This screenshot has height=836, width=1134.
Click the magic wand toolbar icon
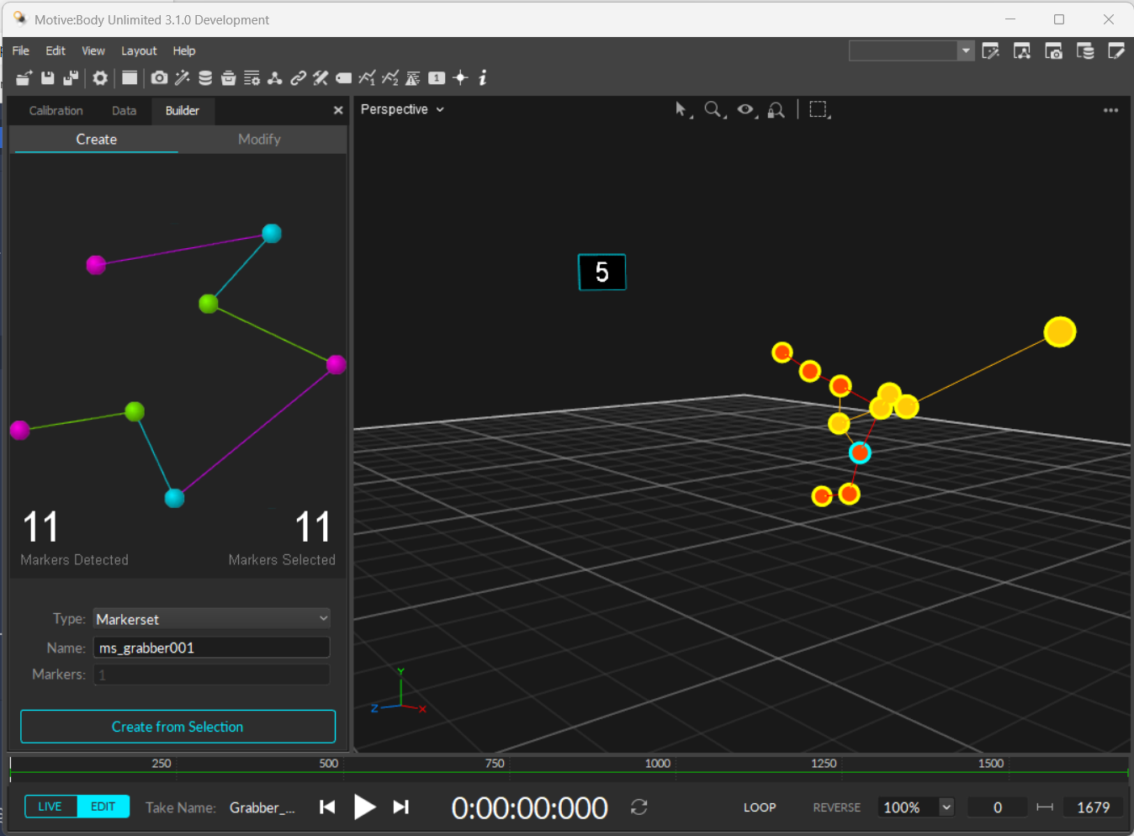182,77
